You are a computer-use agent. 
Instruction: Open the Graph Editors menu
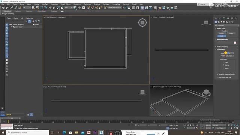click(x=66, y=4)
